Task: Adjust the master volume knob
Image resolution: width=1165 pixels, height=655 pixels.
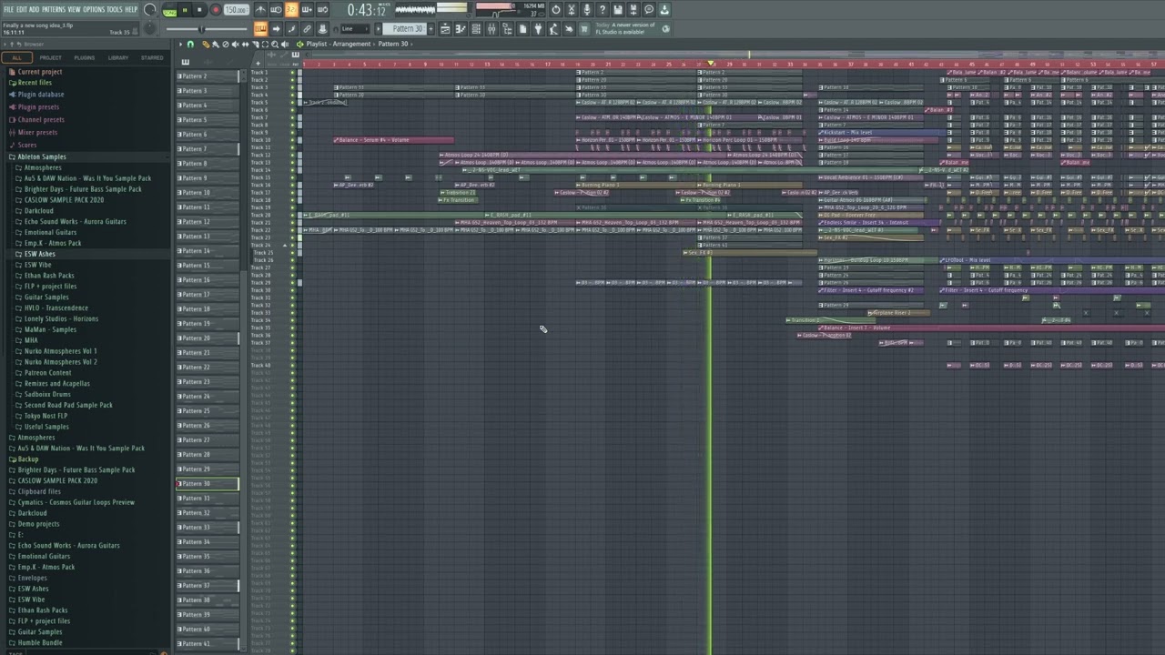Action: tap(150, 10)
